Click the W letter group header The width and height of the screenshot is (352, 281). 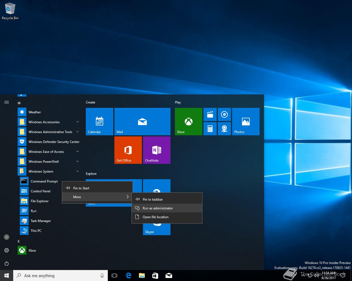[19, 103]
